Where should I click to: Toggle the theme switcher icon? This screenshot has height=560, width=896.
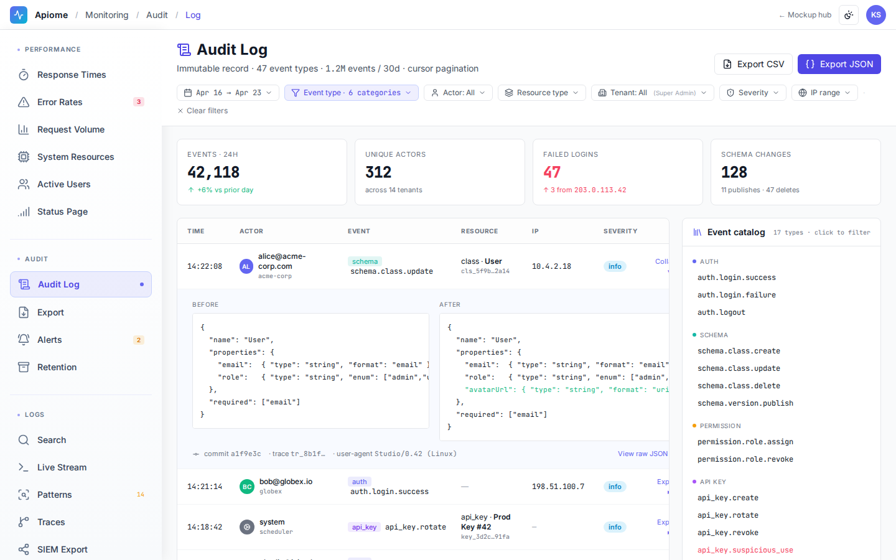click(x=849, y=15)
